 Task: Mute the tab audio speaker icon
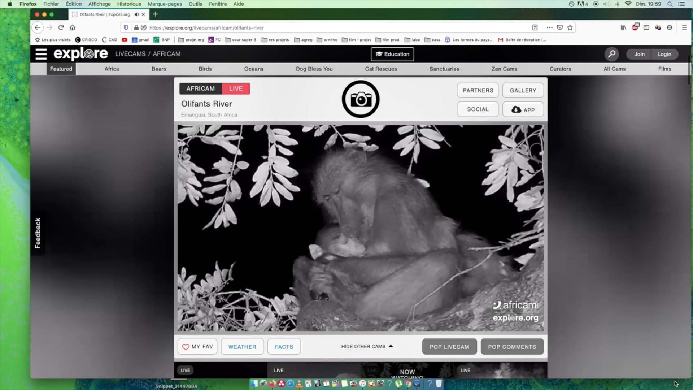click(x=136, y=14)
